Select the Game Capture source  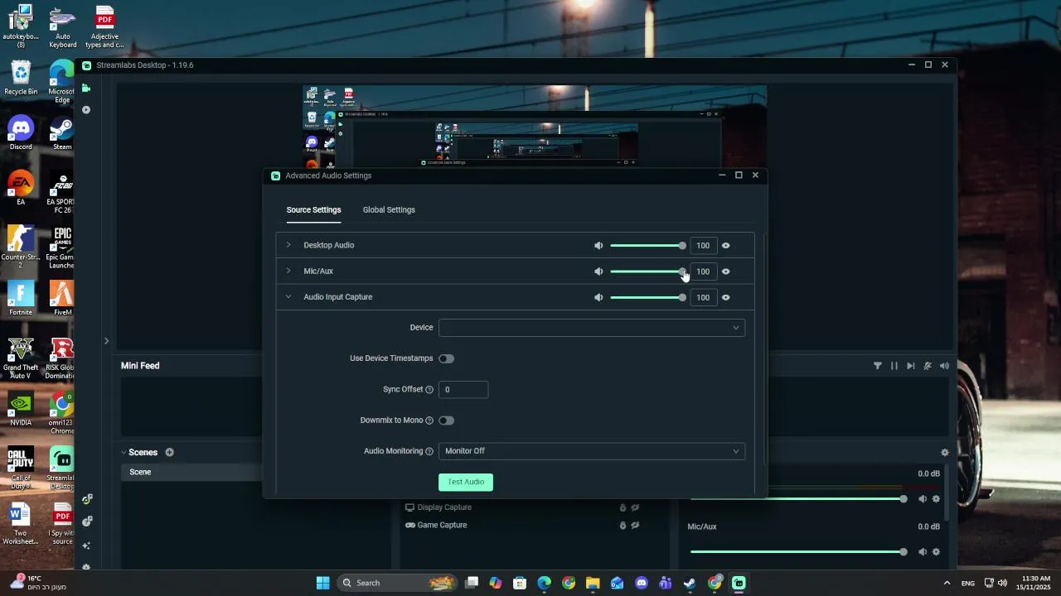[442, 525]
